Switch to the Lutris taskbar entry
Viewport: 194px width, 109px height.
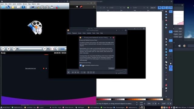point(40,107)
